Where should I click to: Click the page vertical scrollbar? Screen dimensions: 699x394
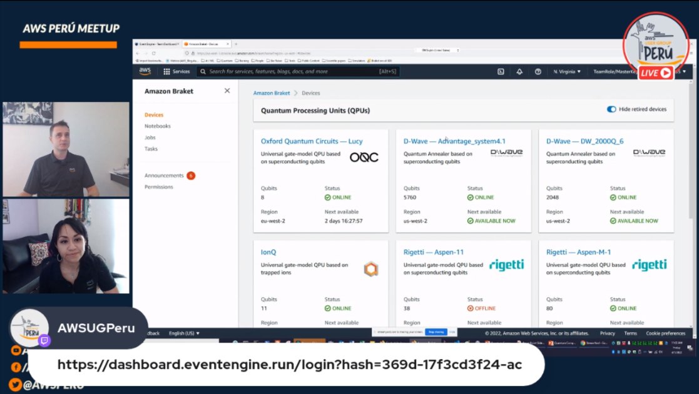coord(690,150)
